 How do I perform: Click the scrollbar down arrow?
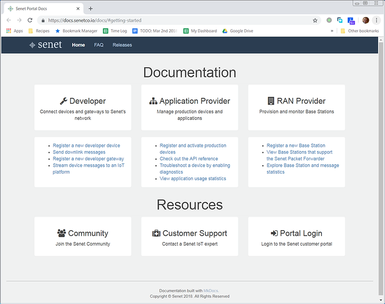tap(381, 300)
